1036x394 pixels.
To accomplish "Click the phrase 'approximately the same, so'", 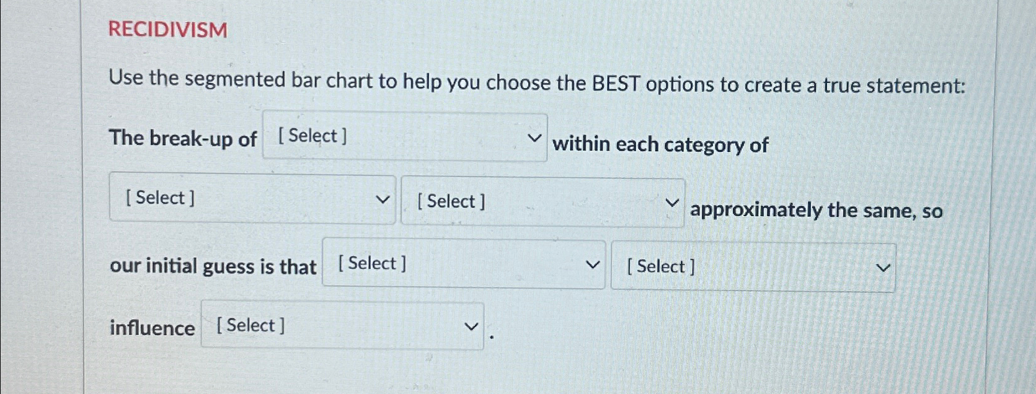I will 815,211.
